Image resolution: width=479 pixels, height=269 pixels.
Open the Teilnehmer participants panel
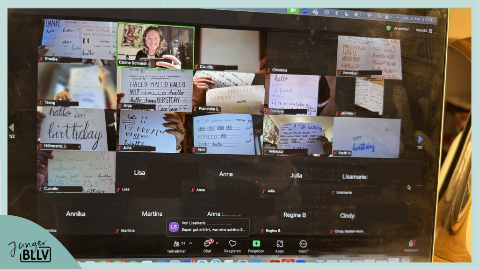point(176,247)
